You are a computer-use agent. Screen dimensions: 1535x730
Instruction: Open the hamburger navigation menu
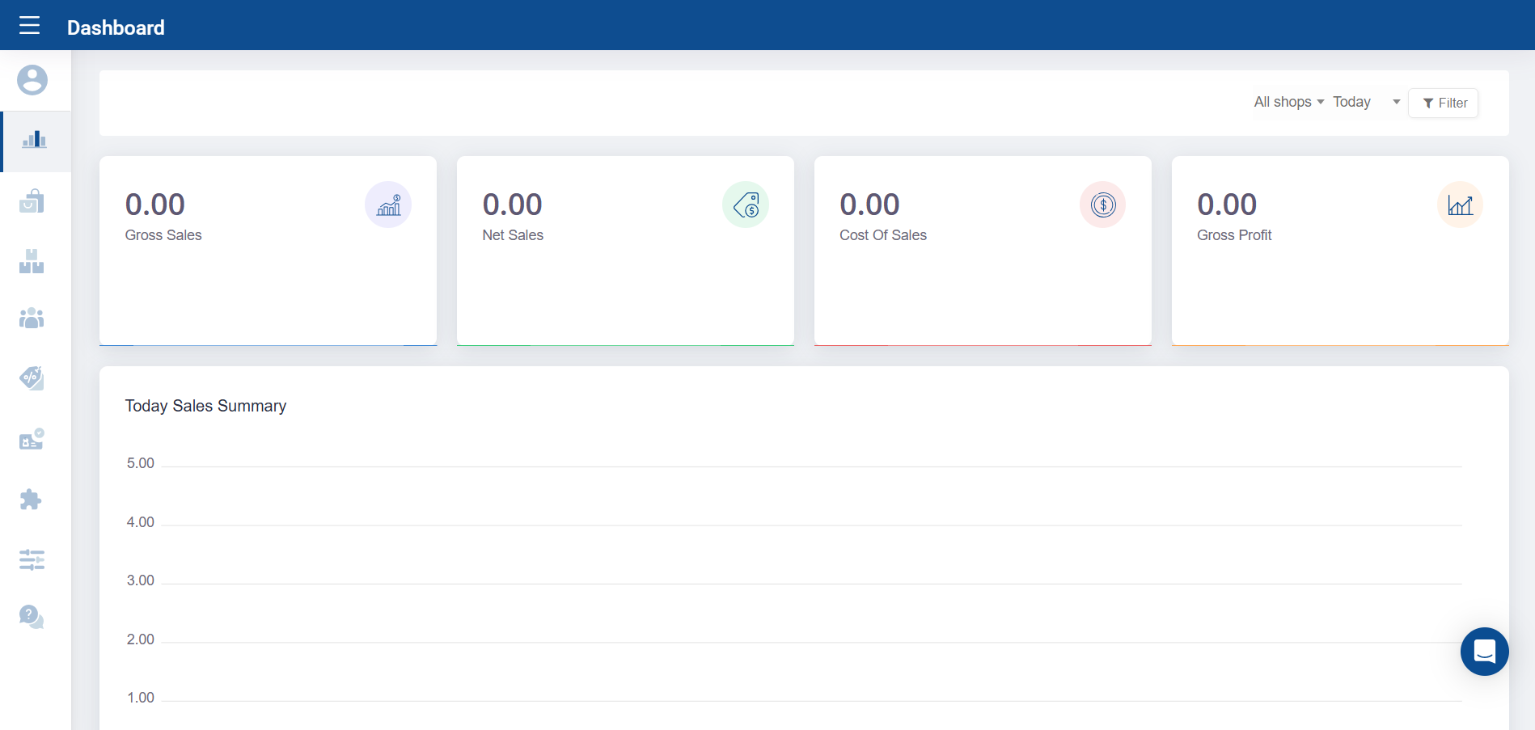point(30,26)
